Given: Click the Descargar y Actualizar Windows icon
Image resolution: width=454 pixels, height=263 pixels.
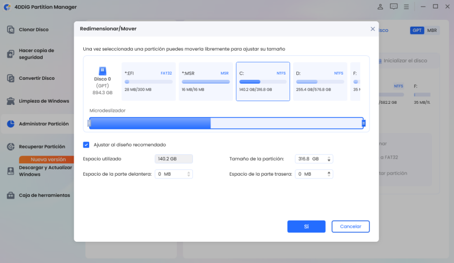Looking at the screenshot, I should click(11, 171).
